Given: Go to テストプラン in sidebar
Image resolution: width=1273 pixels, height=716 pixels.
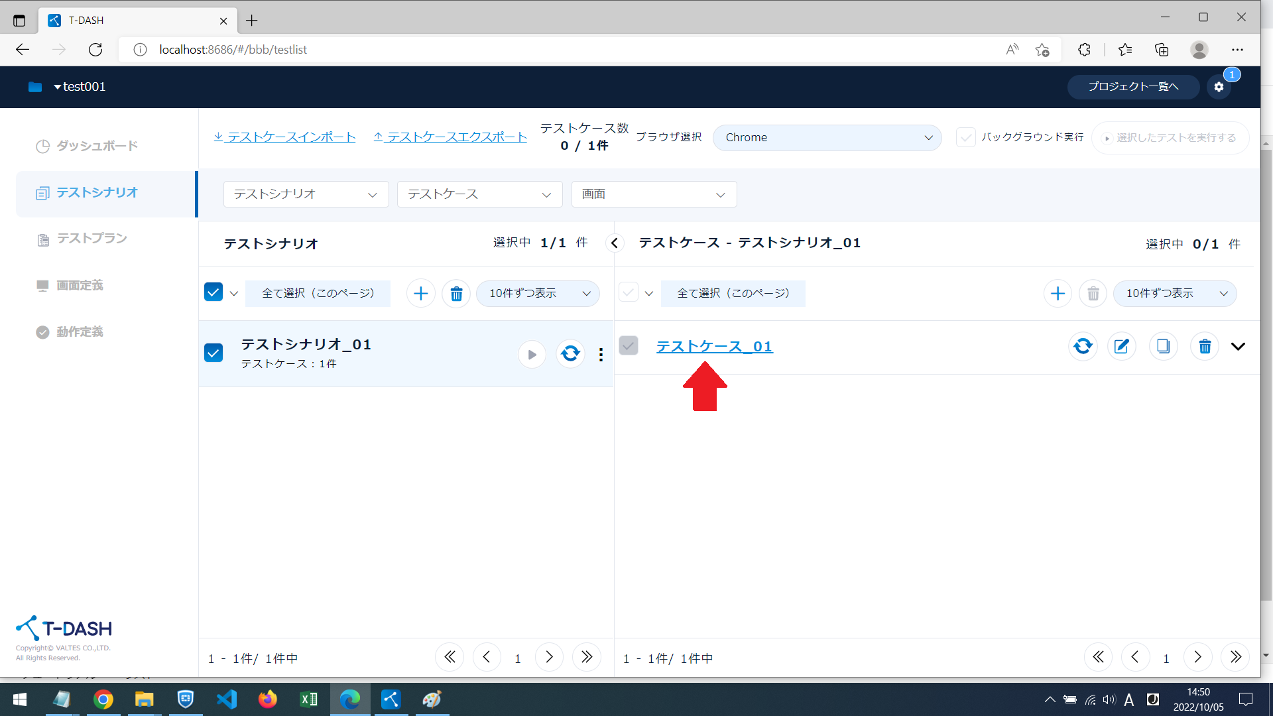Looking at the screenshot, I should [91, 239].
